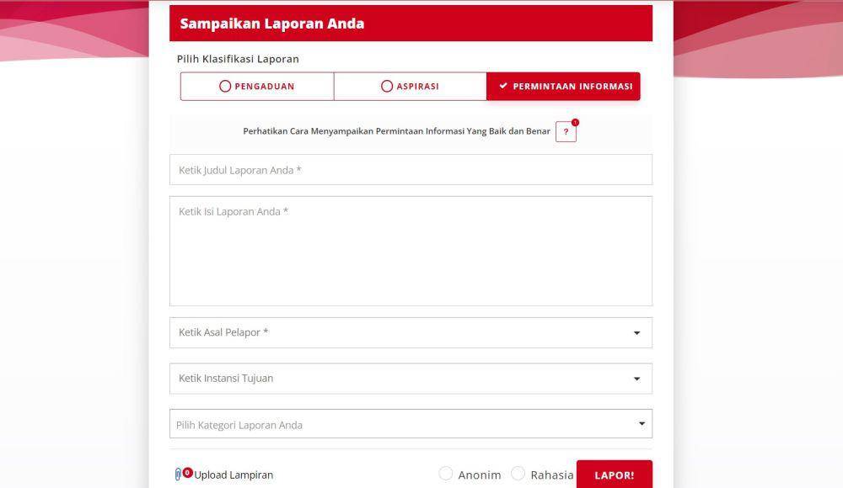Focus the Ketik Judul Laporan Anda field
The height and width of the screenshot is (488, 843).
click(x=411, y=170)
